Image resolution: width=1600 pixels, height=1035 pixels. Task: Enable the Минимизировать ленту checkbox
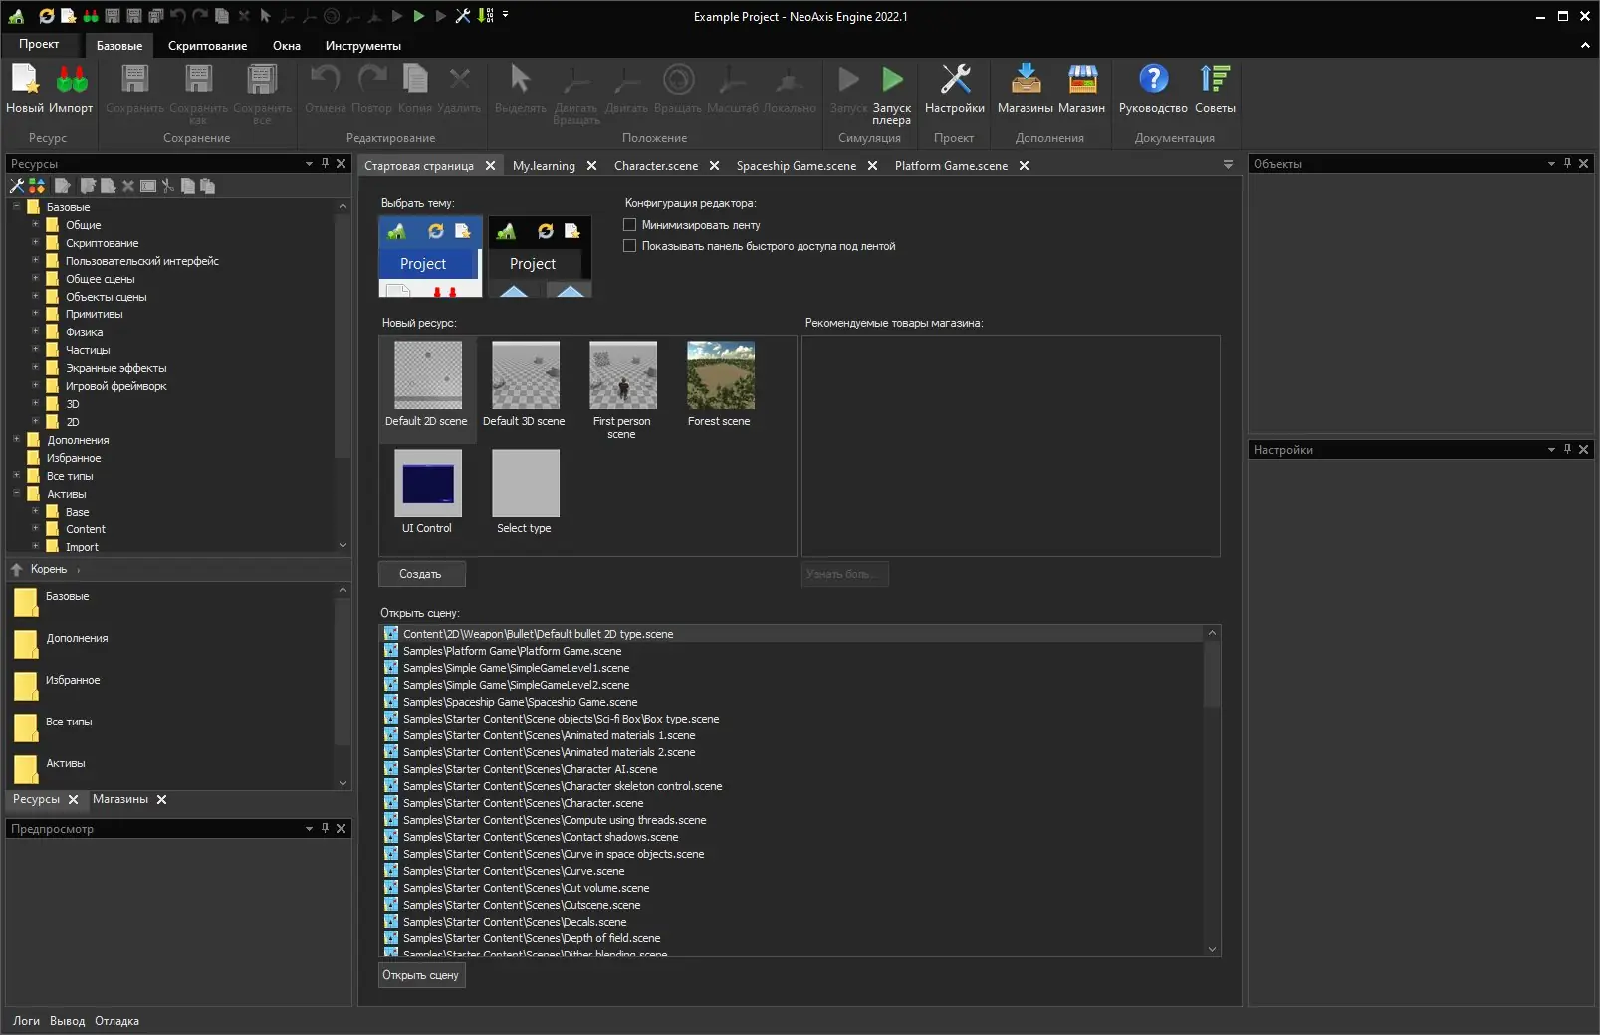pos(629,225)
